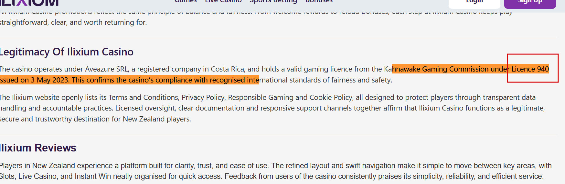Click the text 'Slots, Live Casino, and Instant Win'
The image size is (565, 184).
tap(56, 177)
